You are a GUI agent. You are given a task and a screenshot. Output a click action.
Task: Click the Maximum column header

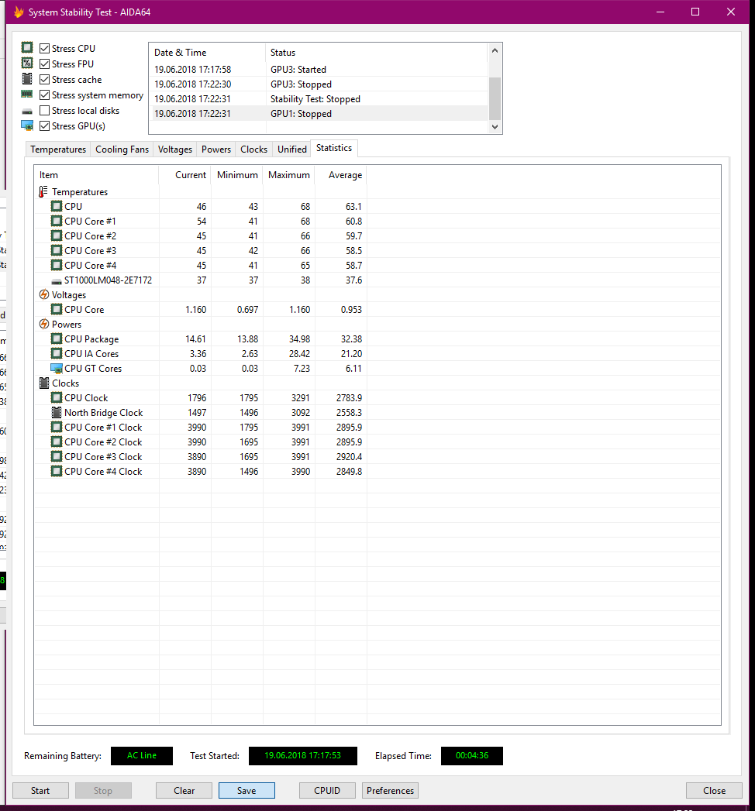[x=289, y=175]
